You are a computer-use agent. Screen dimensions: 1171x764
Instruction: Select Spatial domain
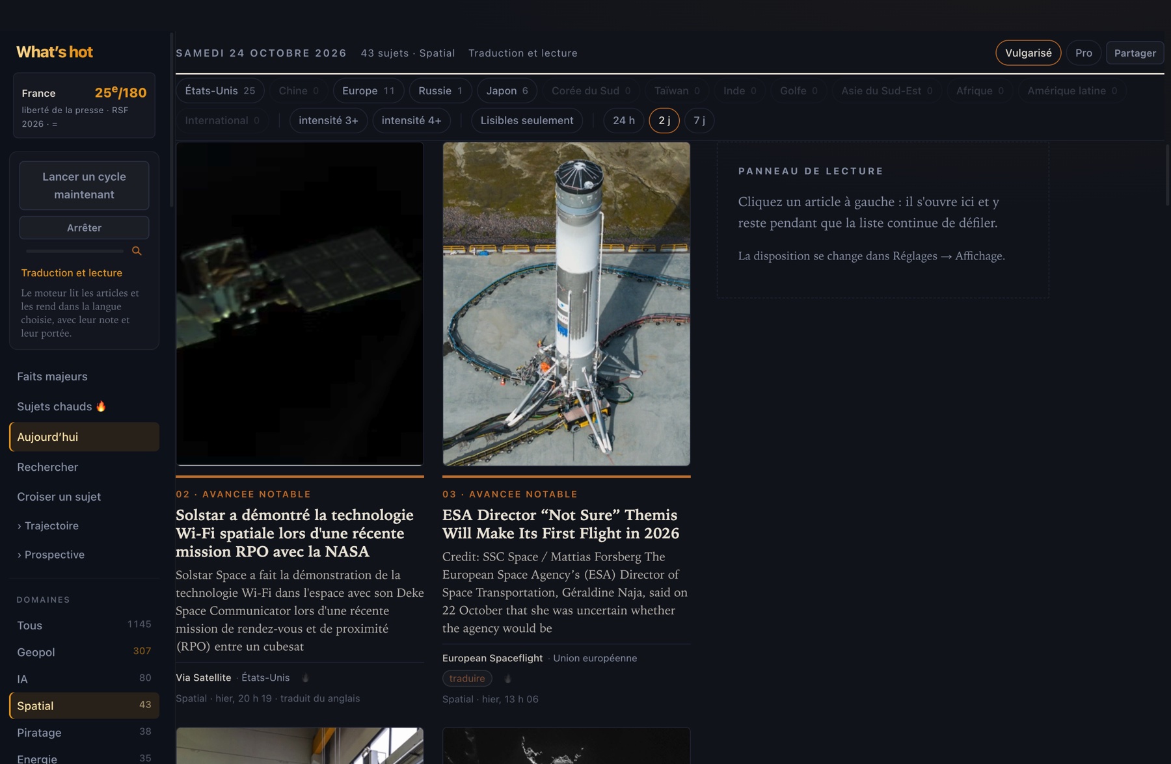point(84,705)
